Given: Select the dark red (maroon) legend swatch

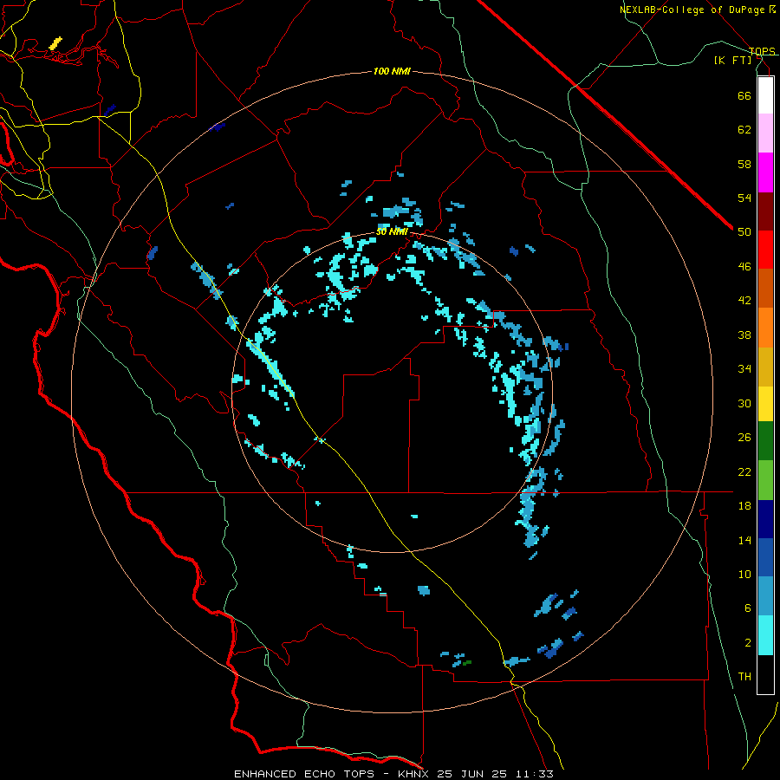Looking at the screenshot, I should tap(765, 211).
